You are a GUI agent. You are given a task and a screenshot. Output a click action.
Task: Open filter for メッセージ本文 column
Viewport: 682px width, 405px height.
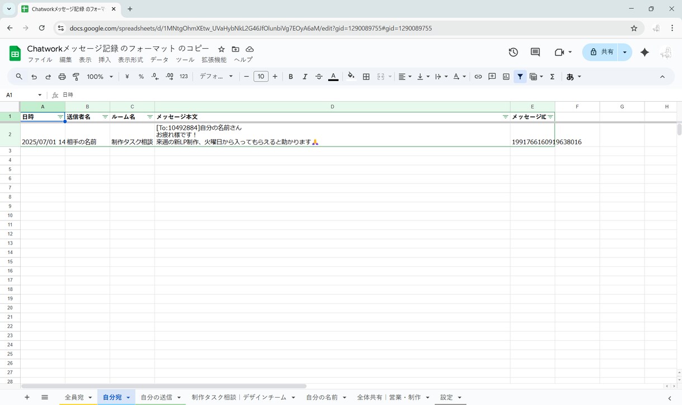[x=505, y=117]
